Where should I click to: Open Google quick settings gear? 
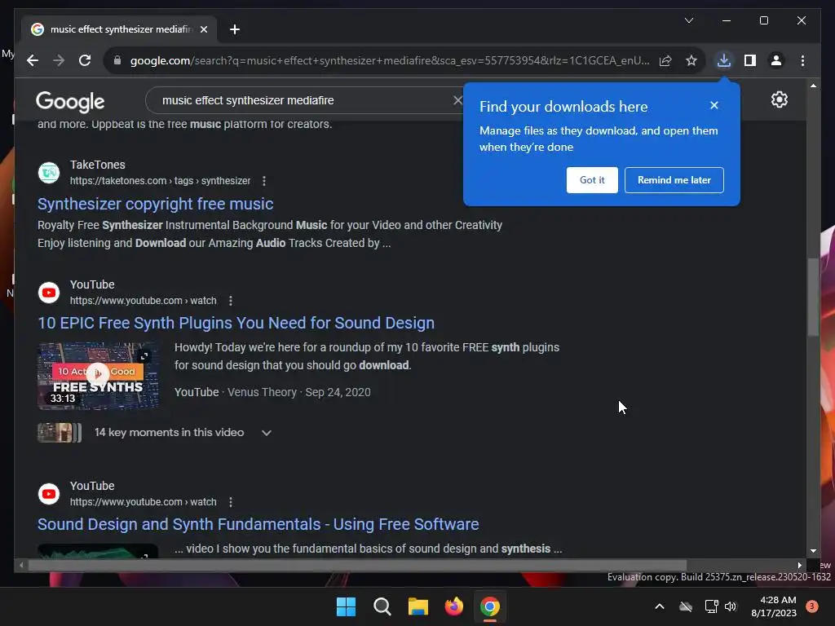[x=779, y=99]
